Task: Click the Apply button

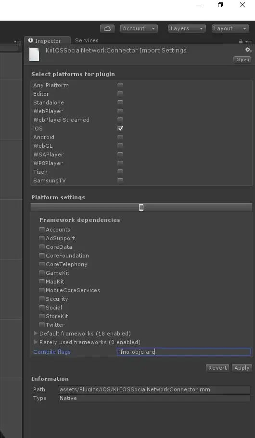Action: point(242,368)
